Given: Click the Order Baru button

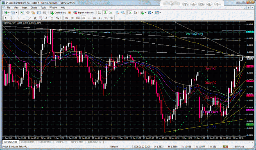Looking at the screenshot, I should [58, 13].
